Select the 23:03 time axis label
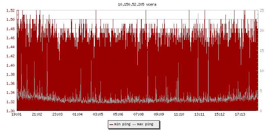This screenshot has height=134, width=268. coord(57,114)
